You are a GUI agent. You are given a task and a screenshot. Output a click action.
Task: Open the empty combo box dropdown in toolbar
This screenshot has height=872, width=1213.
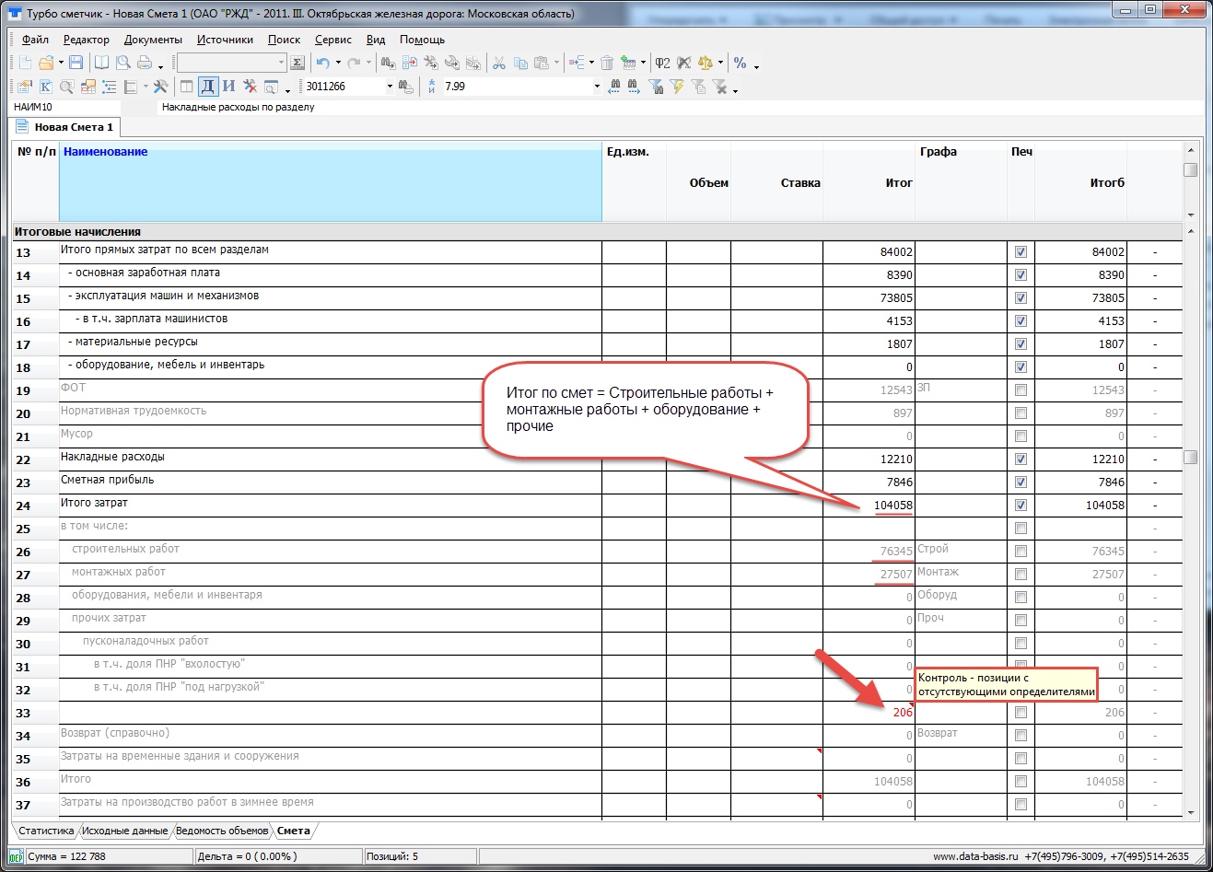(281, 63)
